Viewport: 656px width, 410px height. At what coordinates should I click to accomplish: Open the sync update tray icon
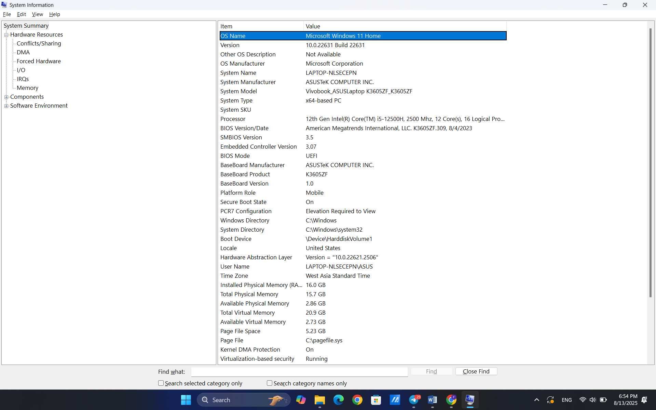[550, 400]
